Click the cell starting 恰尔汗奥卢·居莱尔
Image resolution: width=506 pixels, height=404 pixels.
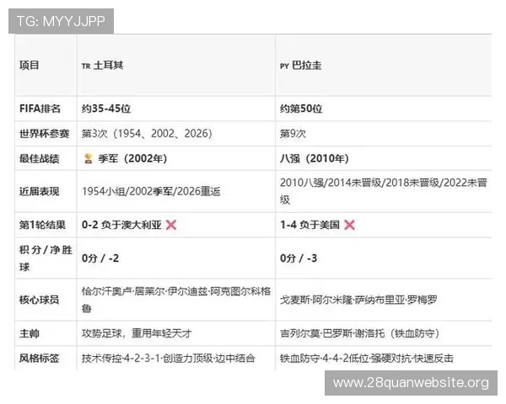[176, 300]
